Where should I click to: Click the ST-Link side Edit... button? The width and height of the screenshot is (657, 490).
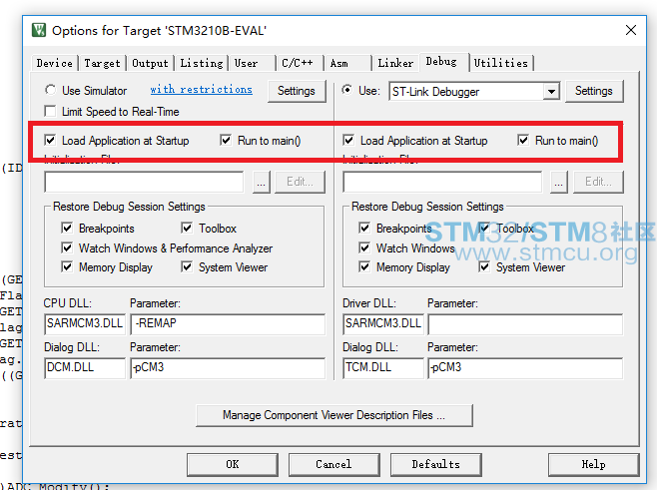coord(598,183)
